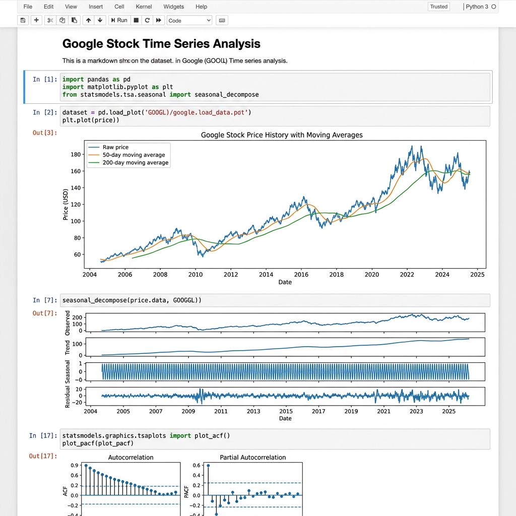Click the Out[3] output prompt
The height and width of the screenshot is (516, 516).
(x=45, y=133)
